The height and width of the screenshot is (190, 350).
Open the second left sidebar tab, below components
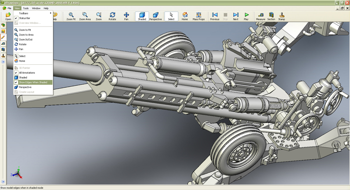(x=3, y=31)
